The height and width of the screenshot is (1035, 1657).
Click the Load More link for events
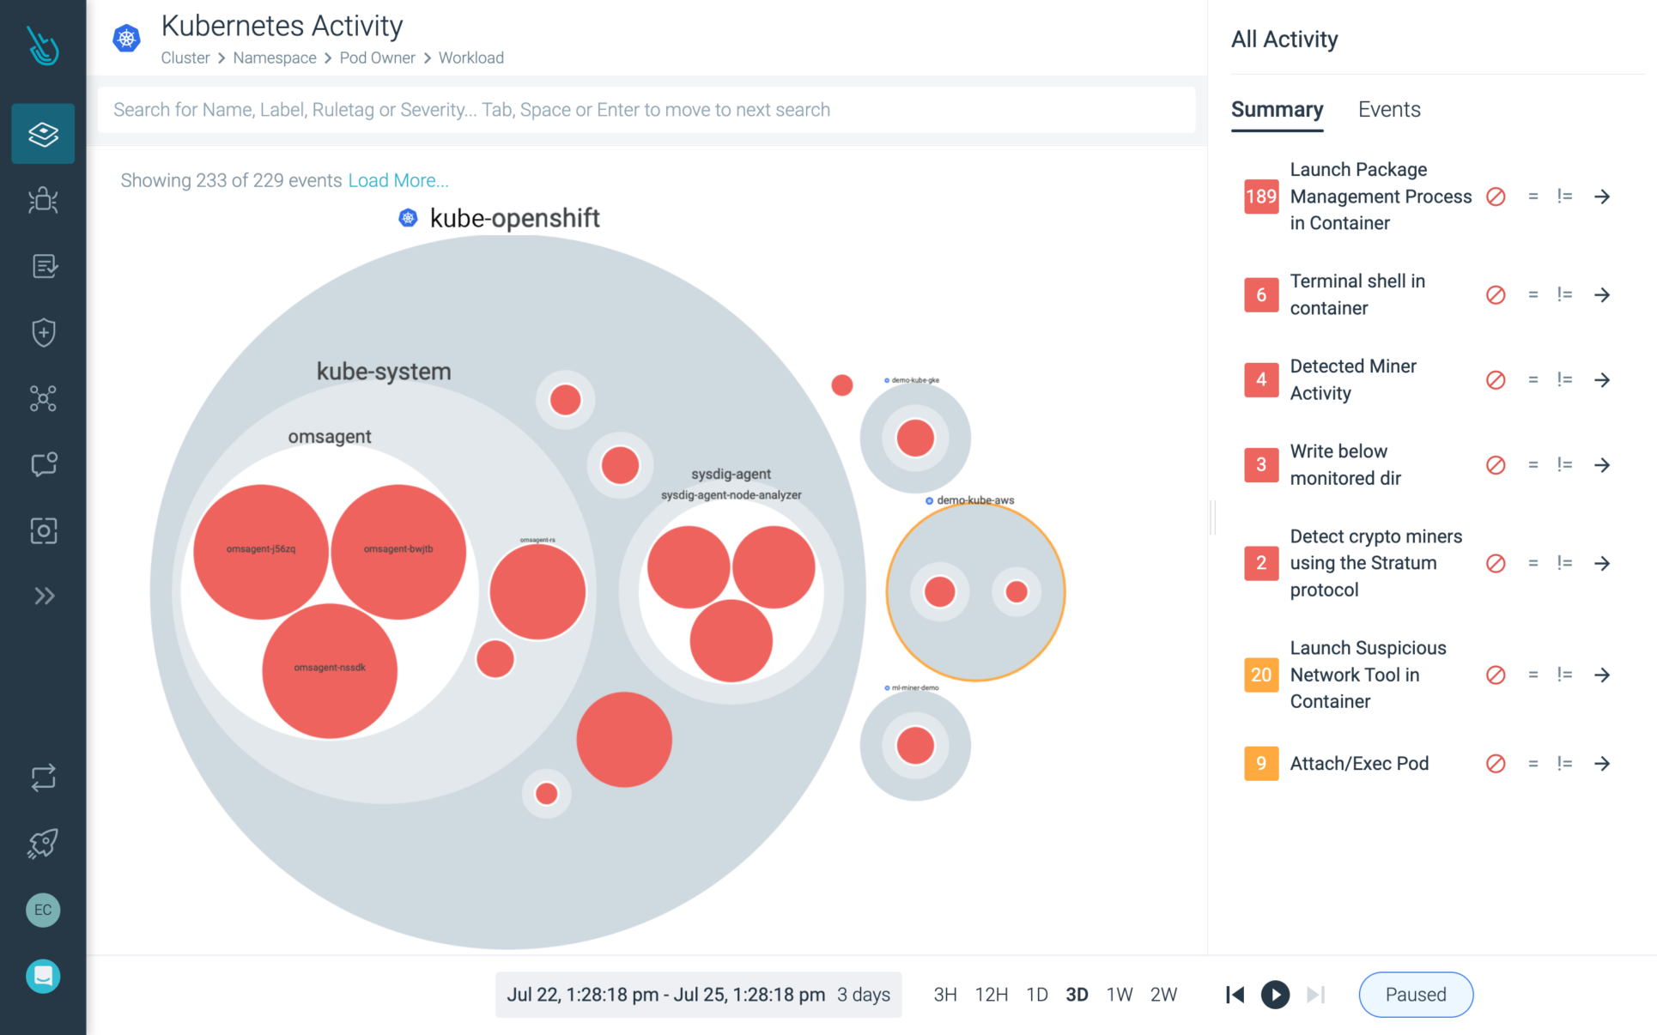pos(399,180)
